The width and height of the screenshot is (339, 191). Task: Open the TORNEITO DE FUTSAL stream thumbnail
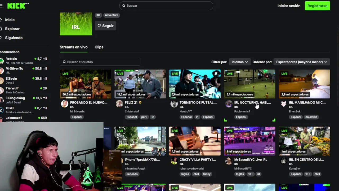coord(195,84)
